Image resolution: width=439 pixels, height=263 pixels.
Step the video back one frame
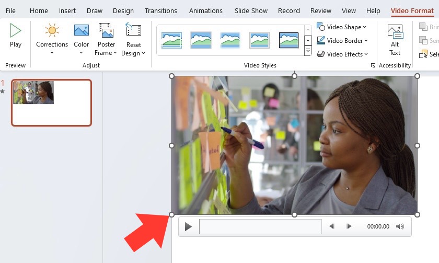coord(332,226)
